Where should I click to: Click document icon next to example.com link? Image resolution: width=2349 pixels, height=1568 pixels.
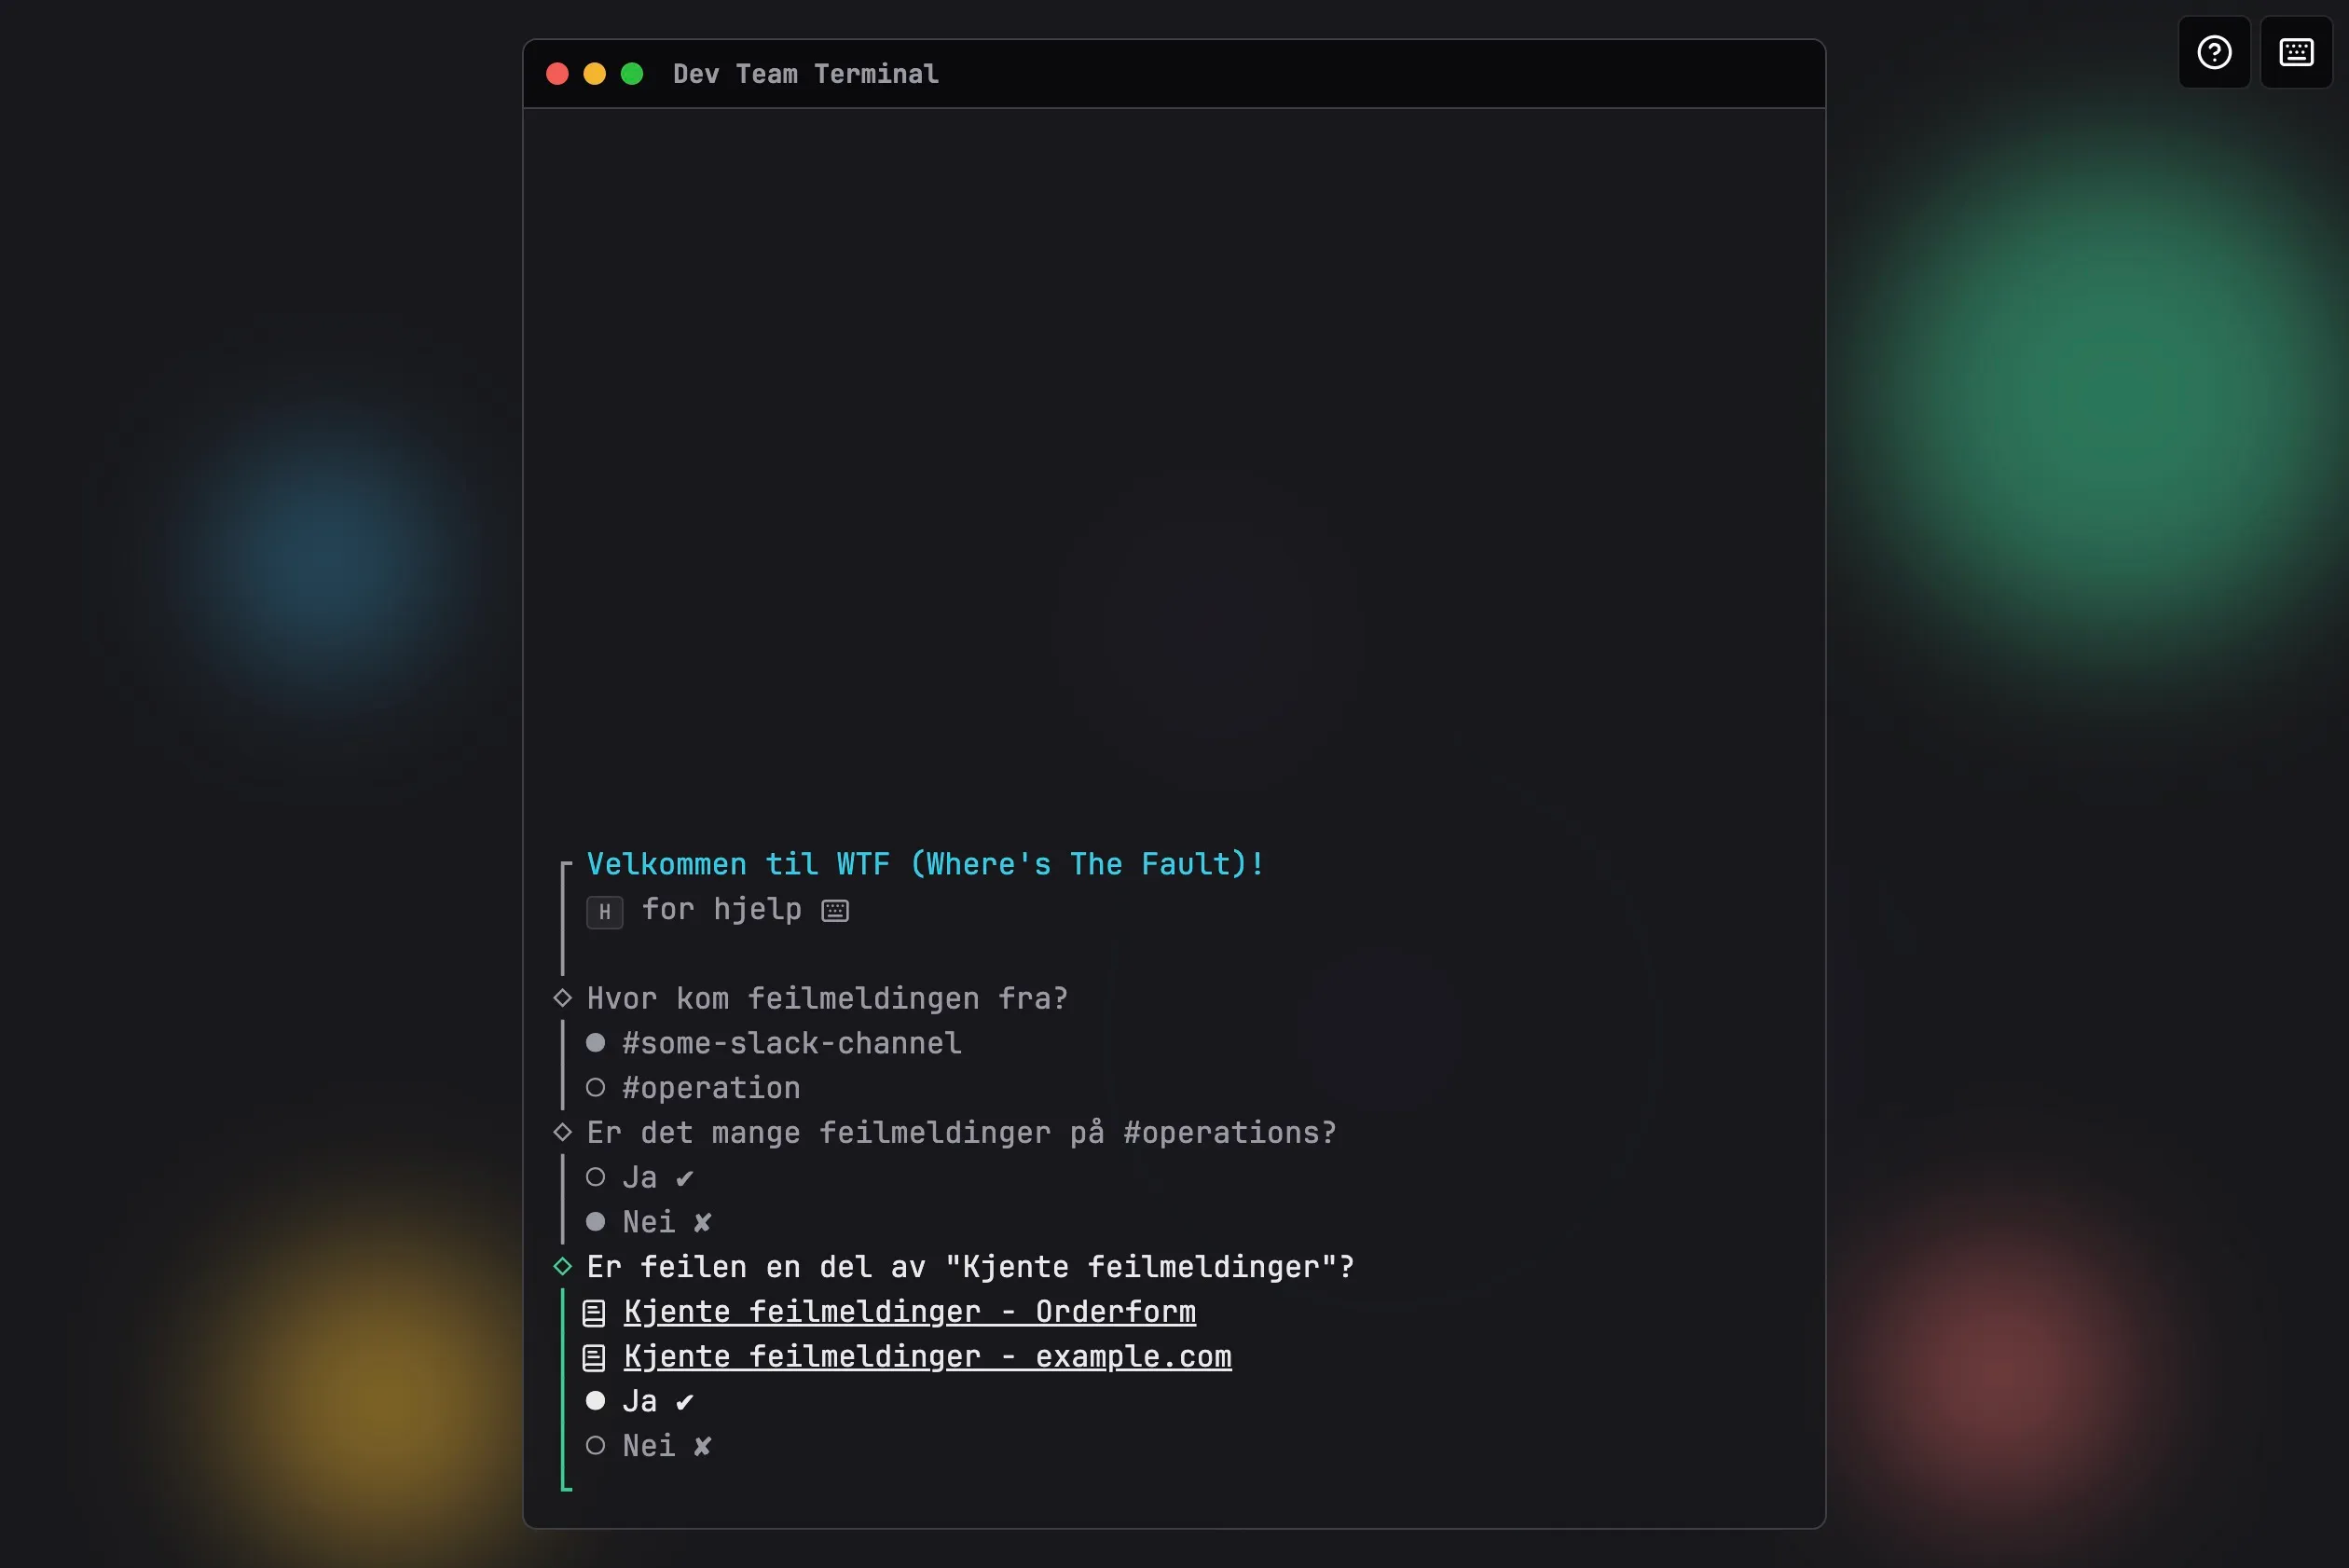click(594, 1358)
